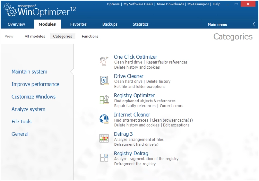This screenshot has width=259, height=181.
Task: Select the Analyze system category
Action: [x=28, y=109]
